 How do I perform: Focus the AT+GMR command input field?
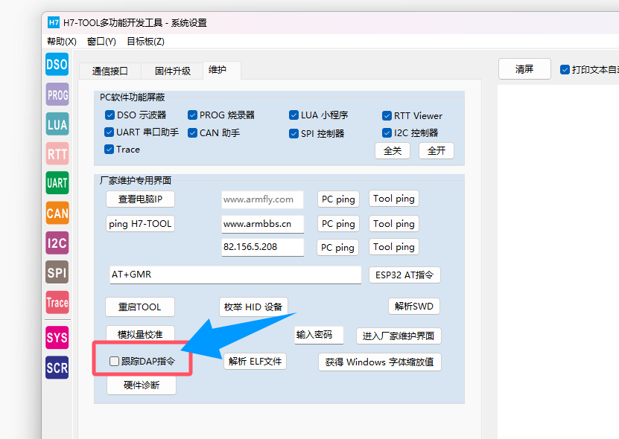pyautogui.click(x=235, y=275)
